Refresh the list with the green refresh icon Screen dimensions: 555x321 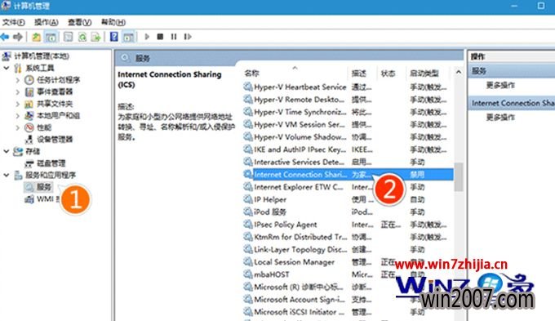point(82,37)
